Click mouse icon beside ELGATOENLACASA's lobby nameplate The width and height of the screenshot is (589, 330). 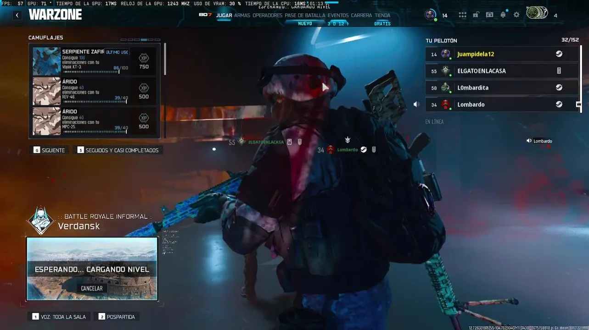[x=300, y=142]
